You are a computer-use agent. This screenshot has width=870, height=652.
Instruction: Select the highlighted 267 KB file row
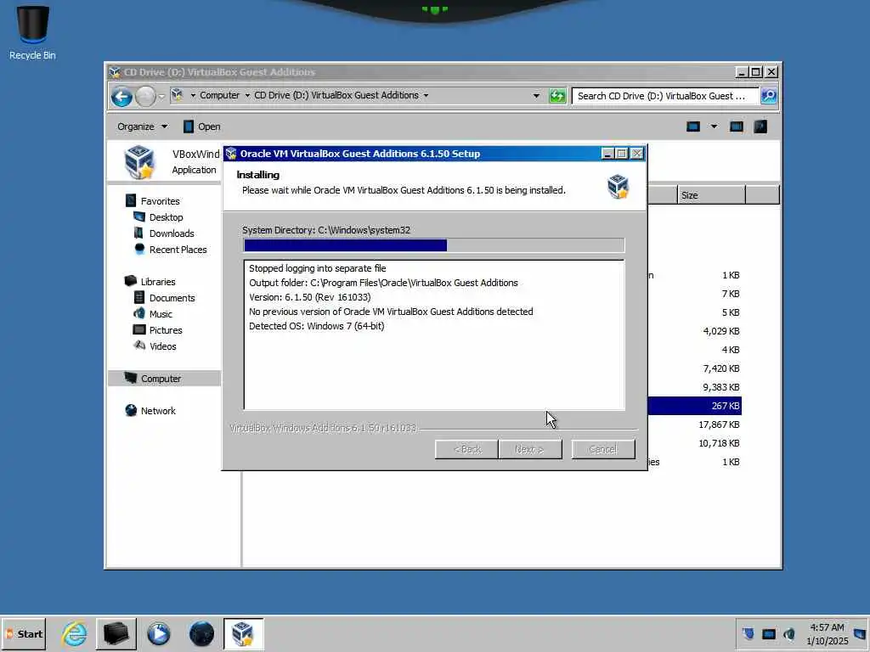click(695, 405)
